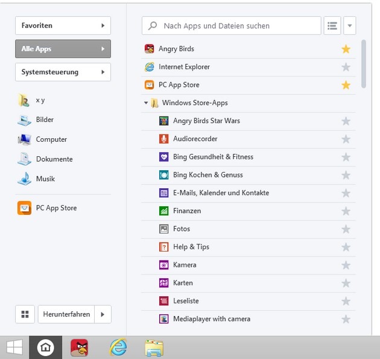The width and height of the screenshot is (380, 359).
Task: Launch Internet Explorer icon in app list
Action: tap(150, 67)
